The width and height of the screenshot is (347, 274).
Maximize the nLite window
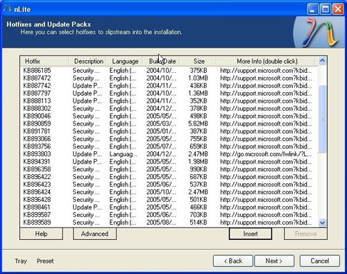(325, 9)
